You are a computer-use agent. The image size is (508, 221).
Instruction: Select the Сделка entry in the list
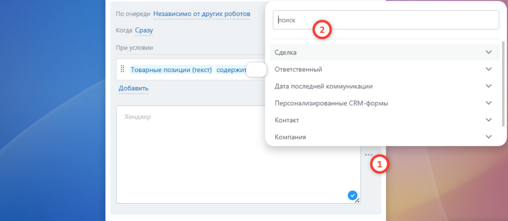(286, 52)
